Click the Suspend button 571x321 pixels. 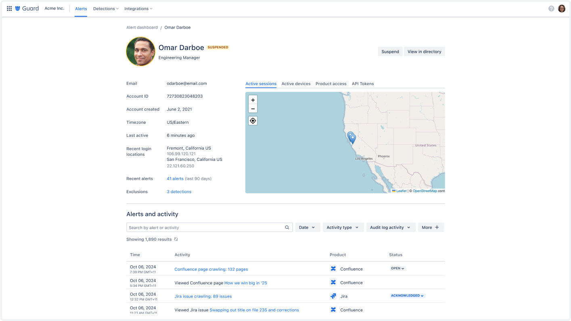[389, 51]
